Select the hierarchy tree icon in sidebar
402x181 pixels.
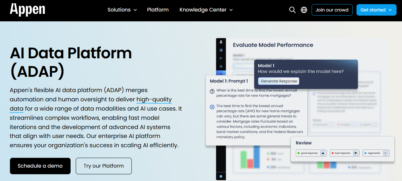pyautogui.click(x=221, y=66)
